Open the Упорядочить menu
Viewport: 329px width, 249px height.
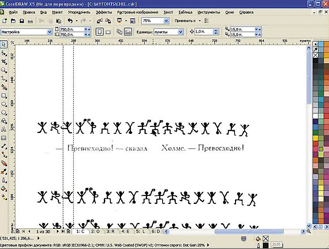(79, 12)
